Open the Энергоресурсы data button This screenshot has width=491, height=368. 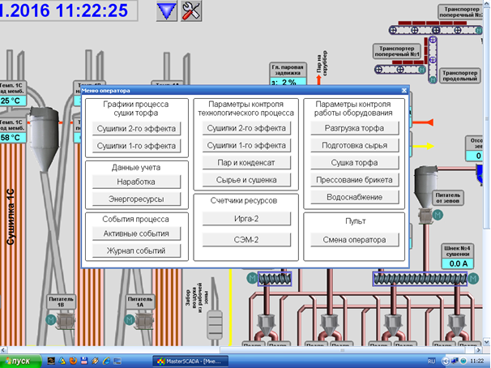136,199
